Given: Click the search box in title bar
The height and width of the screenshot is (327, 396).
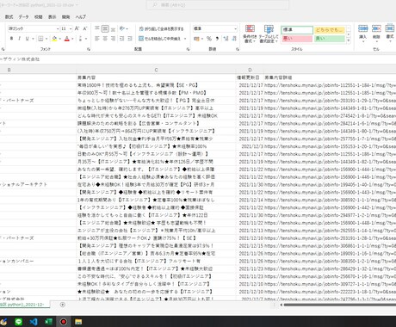Looking at the screenshot, I should pos(218,5).
